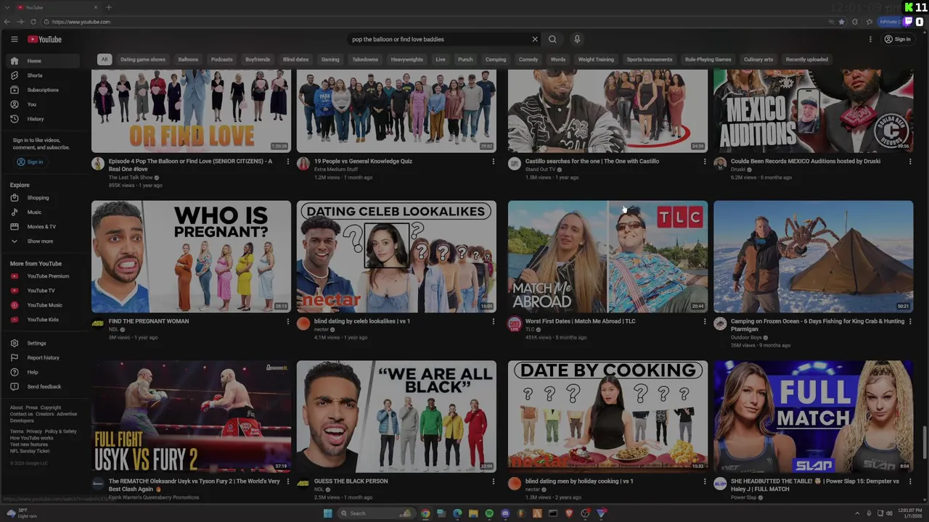Click Sign in button in header
The width and height of the screenshot is (929, 522).
(x=898, y=39)
